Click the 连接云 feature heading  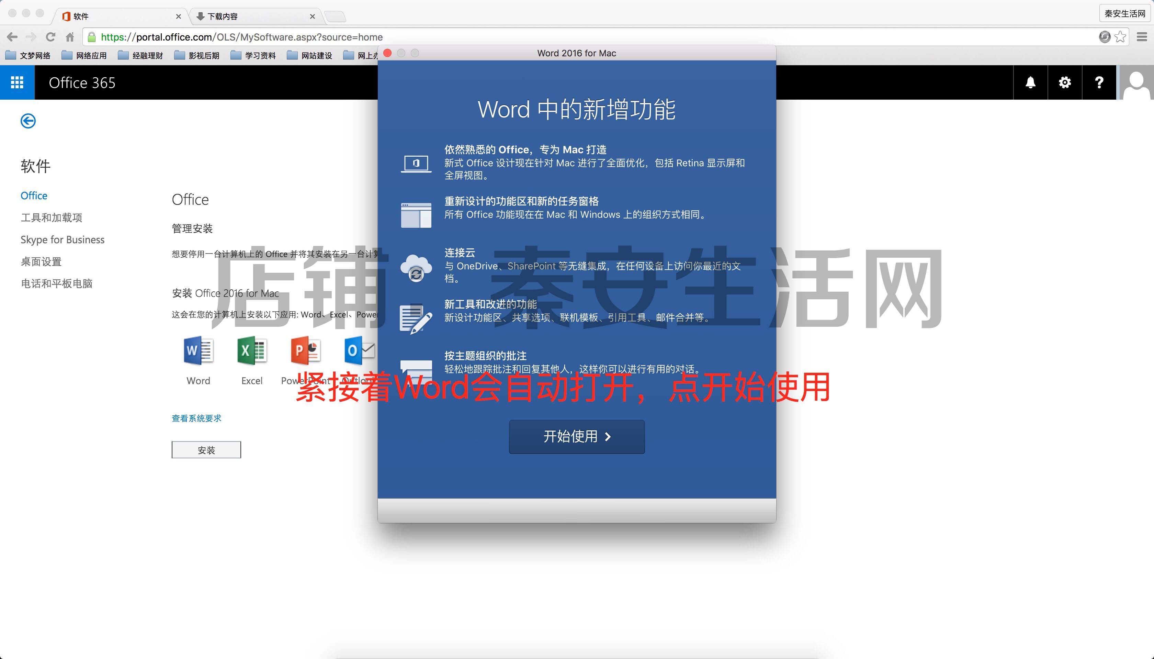460,253
